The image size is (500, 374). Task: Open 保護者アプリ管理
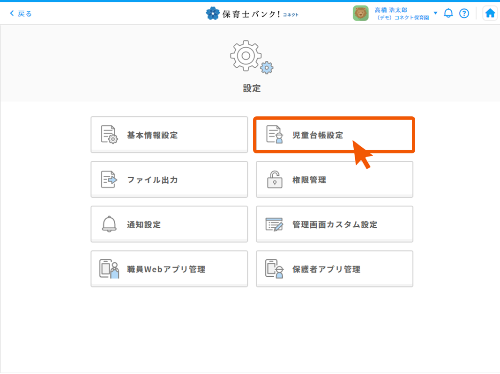[x=334, y=269]
